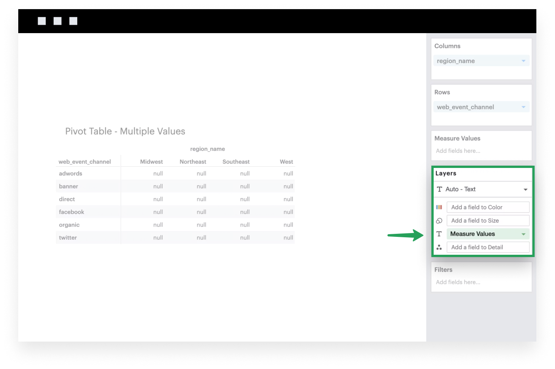Click the Size layer bubble icon
Screen dimensions: 555x369
[x=439, y=220]
